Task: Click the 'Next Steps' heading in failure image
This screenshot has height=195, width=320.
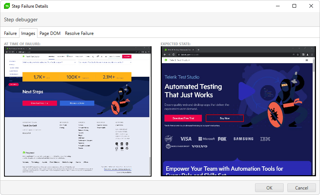Action: click(33, 92)
